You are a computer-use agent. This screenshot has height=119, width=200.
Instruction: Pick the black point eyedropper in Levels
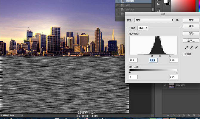(186, 48)
